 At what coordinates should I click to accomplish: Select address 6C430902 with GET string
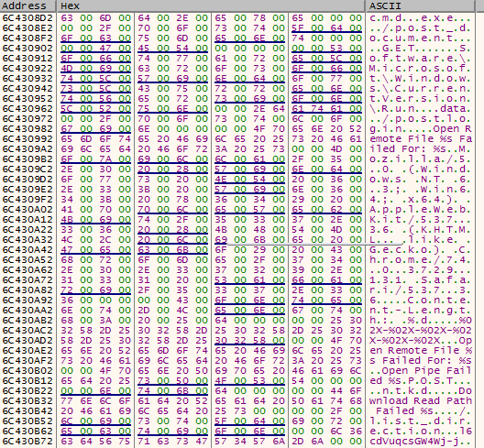click(x=27, y=49)
